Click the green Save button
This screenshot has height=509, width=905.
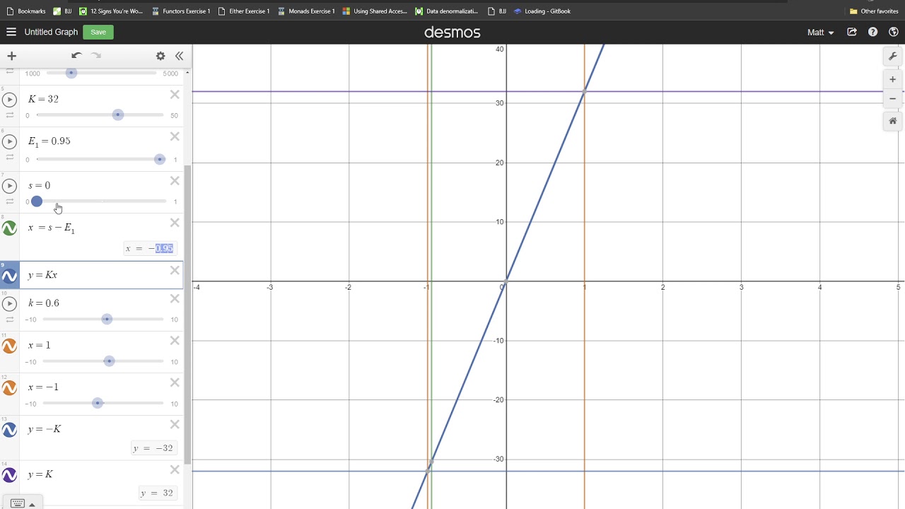coord(98,32)
